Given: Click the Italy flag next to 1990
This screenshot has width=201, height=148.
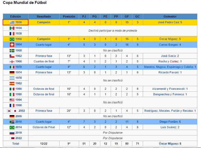Looking at the screenshot, I should click(12, 94).
